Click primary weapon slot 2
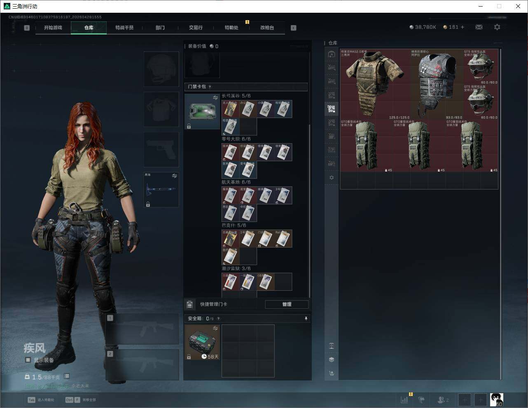The image size is (528, 408). [143, 365]
